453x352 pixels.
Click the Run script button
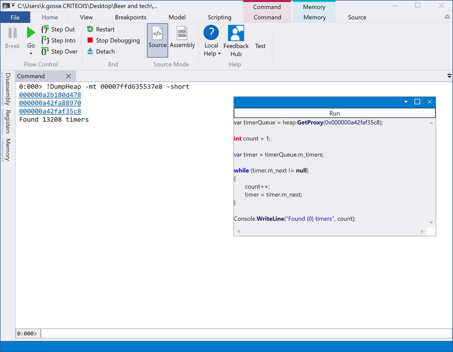(334, 113)
